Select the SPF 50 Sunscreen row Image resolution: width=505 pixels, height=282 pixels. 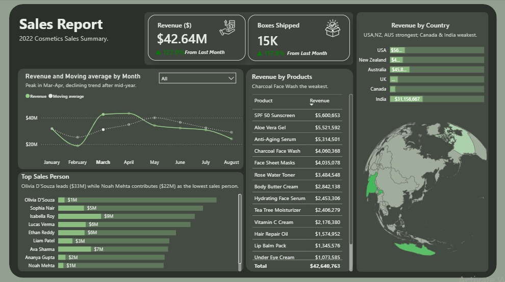pos(297,116)
